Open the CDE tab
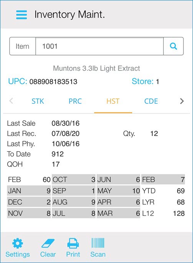Viewport: 193px width, 263px height. (x=151, y=101)
